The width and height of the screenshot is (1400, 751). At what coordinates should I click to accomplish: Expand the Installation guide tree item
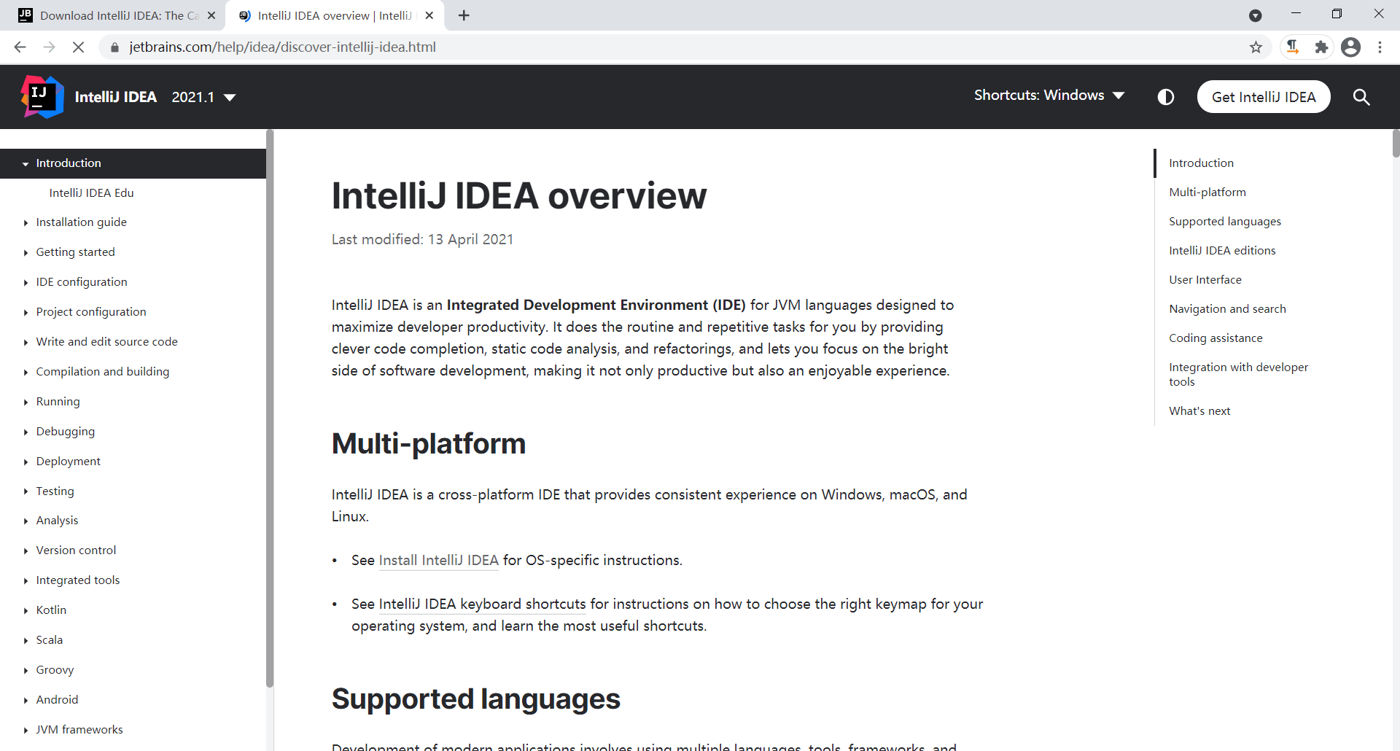(x=26, y=223)
